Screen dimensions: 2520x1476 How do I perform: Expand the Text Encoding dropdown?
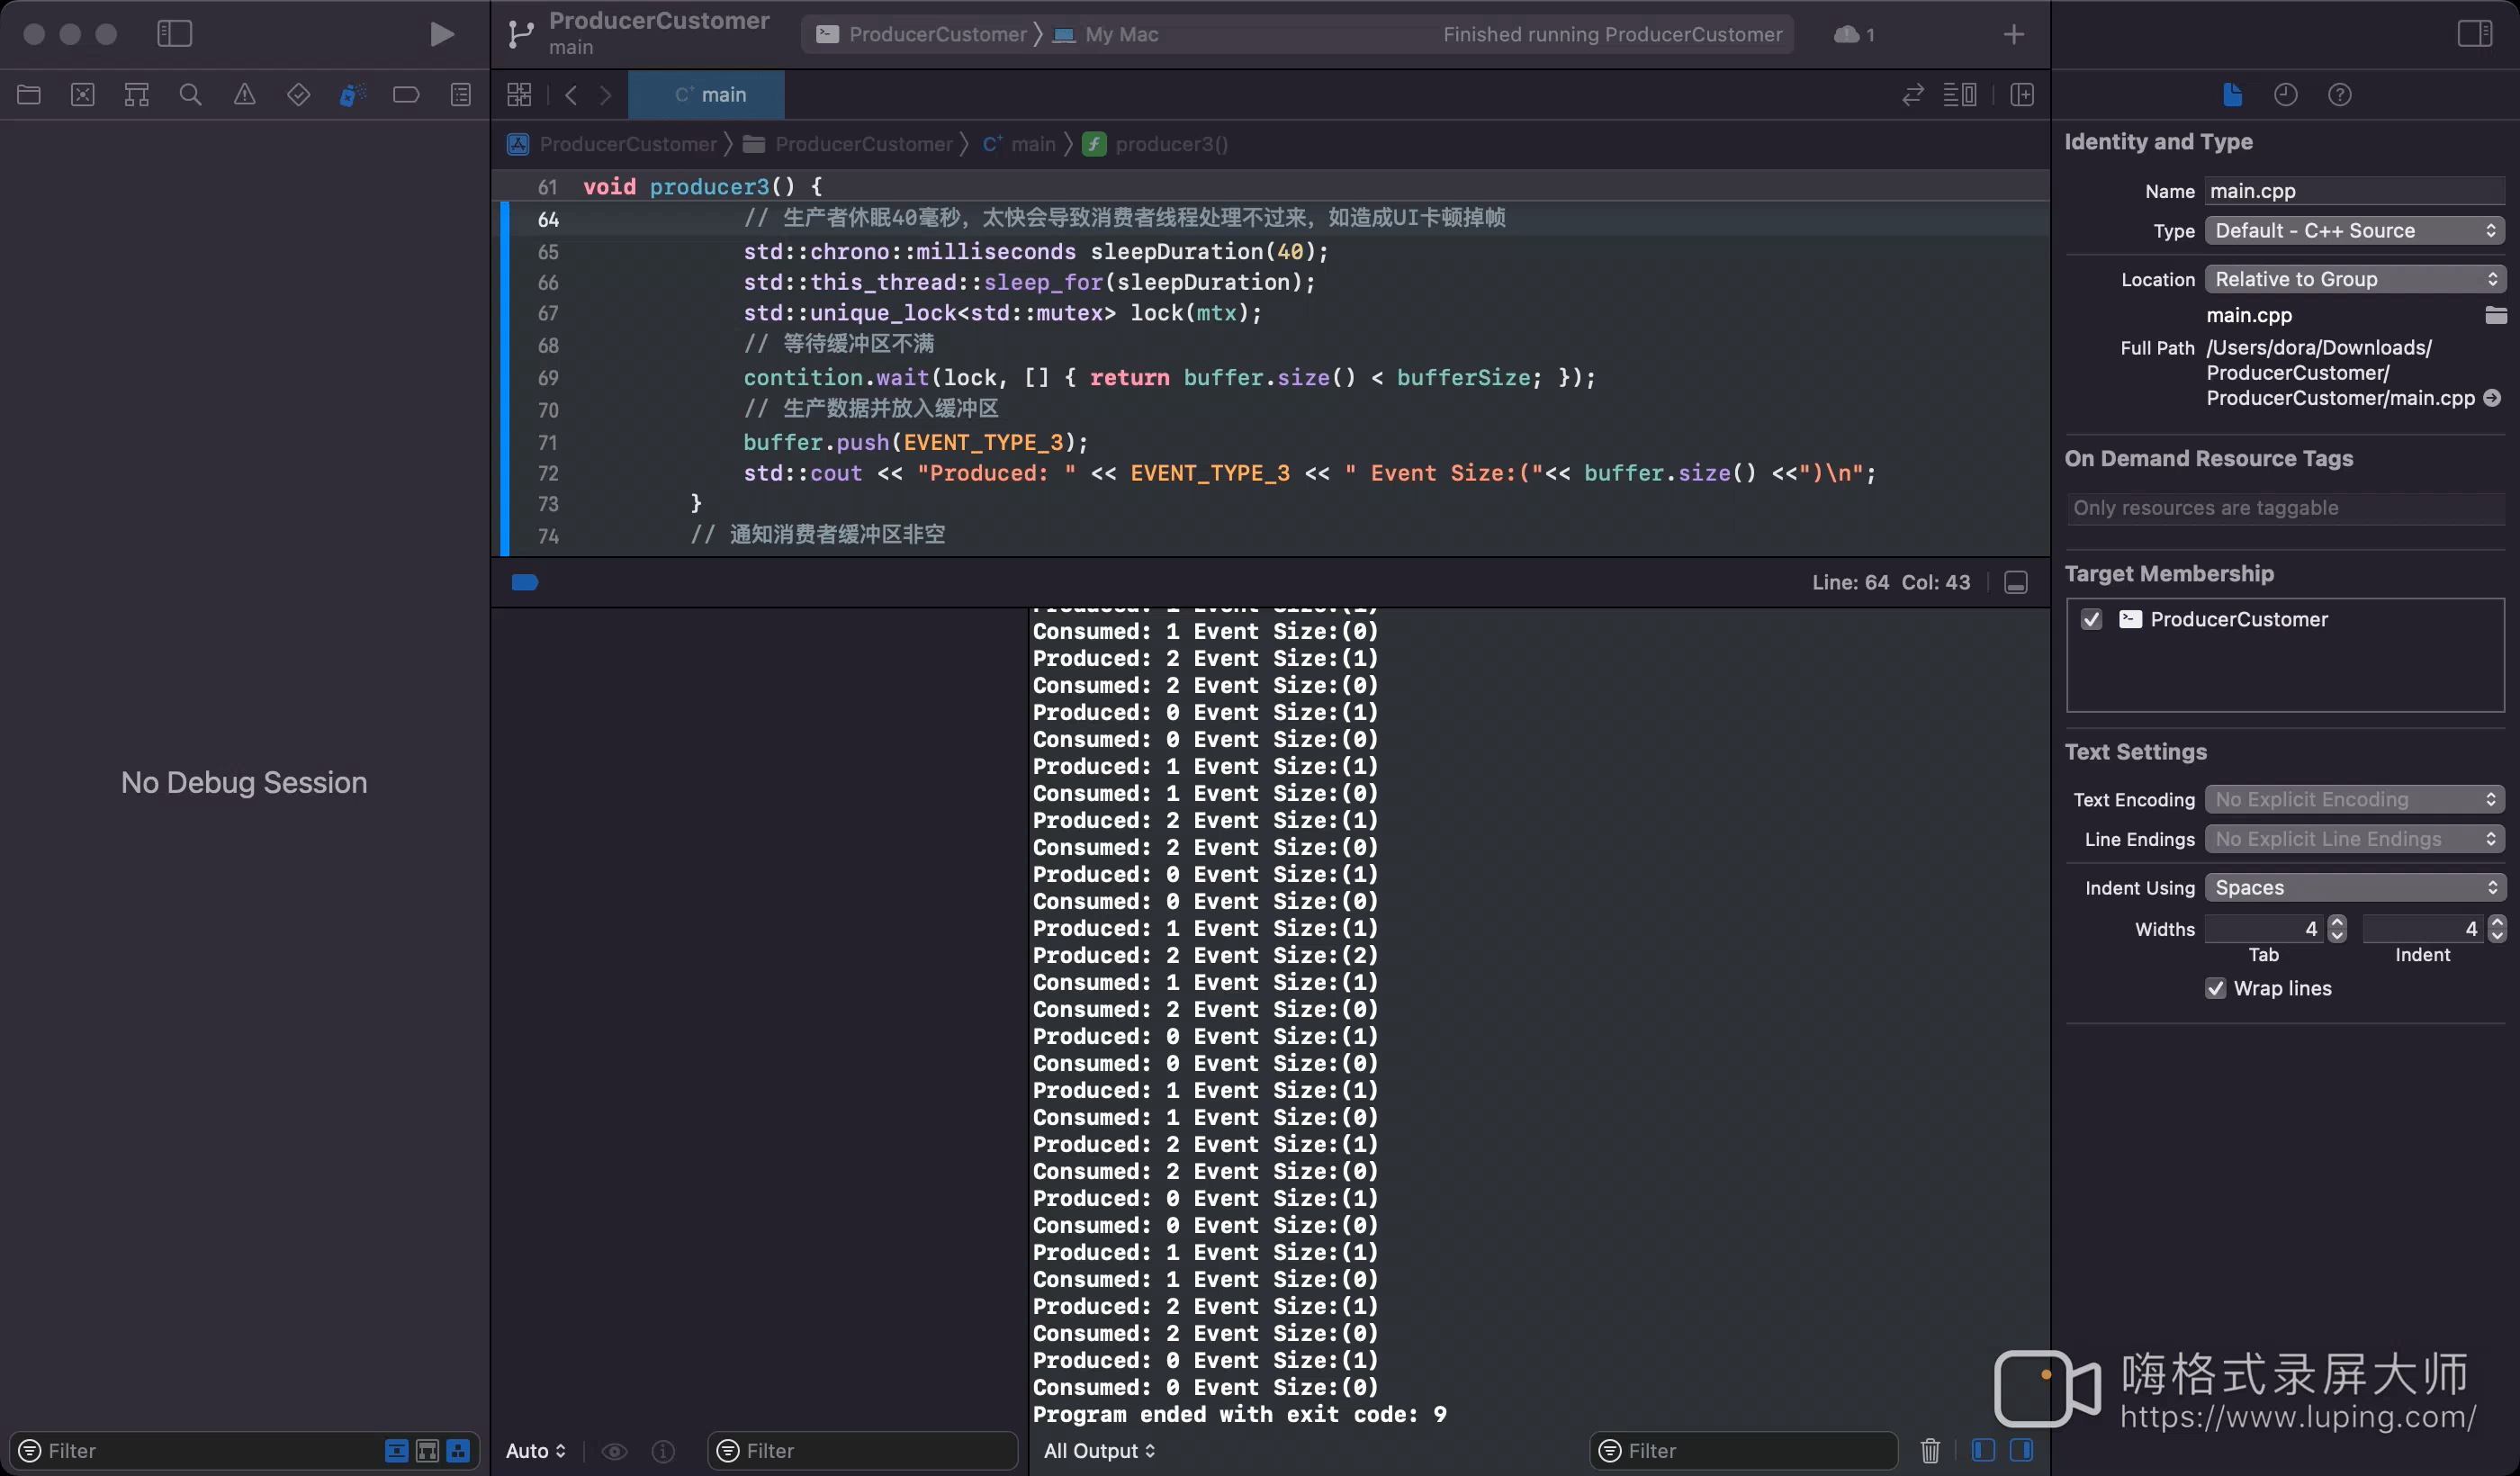pos(2353,797)
